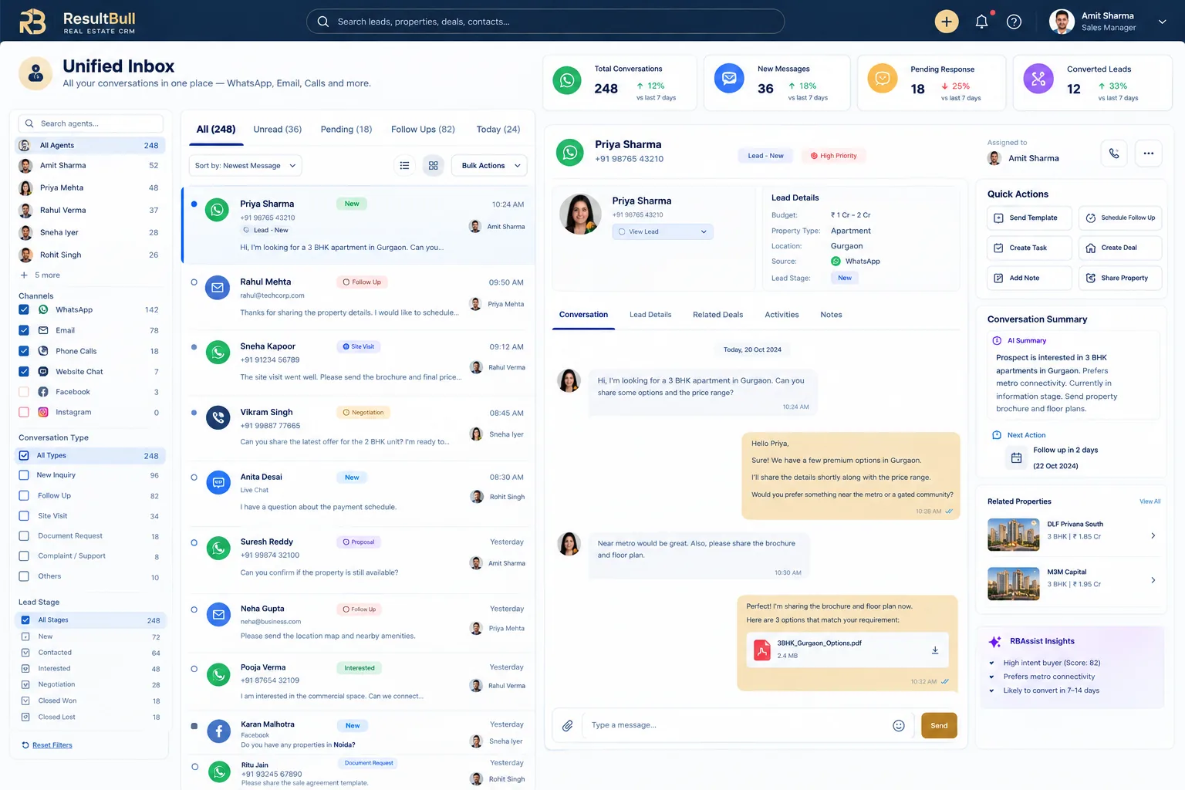The width and height of the screenshot is (1185, 790).
Task: Switch to list view layout icon
Action: 404,165
